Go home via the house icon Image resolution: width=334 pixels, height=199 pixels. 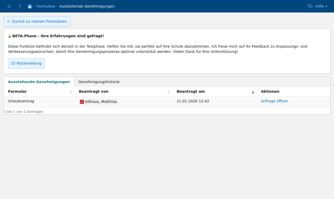30,6
